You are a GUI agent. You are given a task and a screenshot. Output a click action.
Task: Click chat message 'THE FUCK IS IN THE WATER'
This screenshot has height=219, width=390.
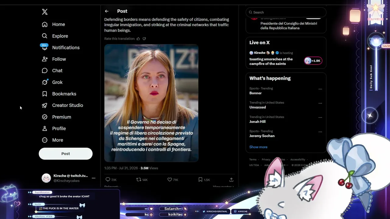tap(61, 208)
